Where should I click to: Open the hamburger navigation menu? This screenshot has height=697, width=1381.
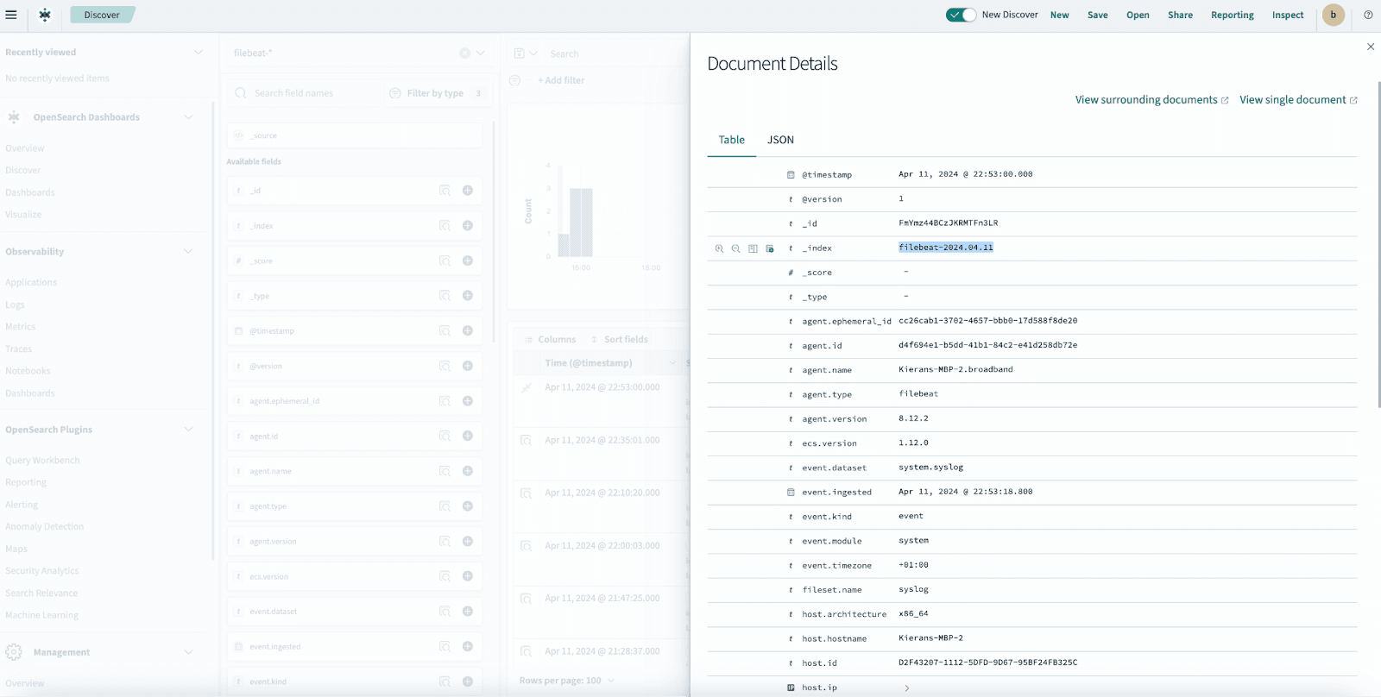(x=11, y=15)
